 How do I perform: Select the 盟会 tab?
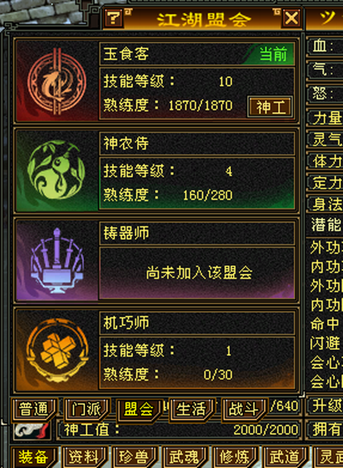[x=139, y=409]
